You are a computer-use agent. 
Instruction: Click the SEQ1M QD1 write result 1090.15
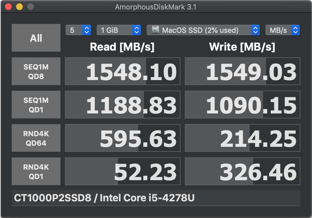coord(243,105)
